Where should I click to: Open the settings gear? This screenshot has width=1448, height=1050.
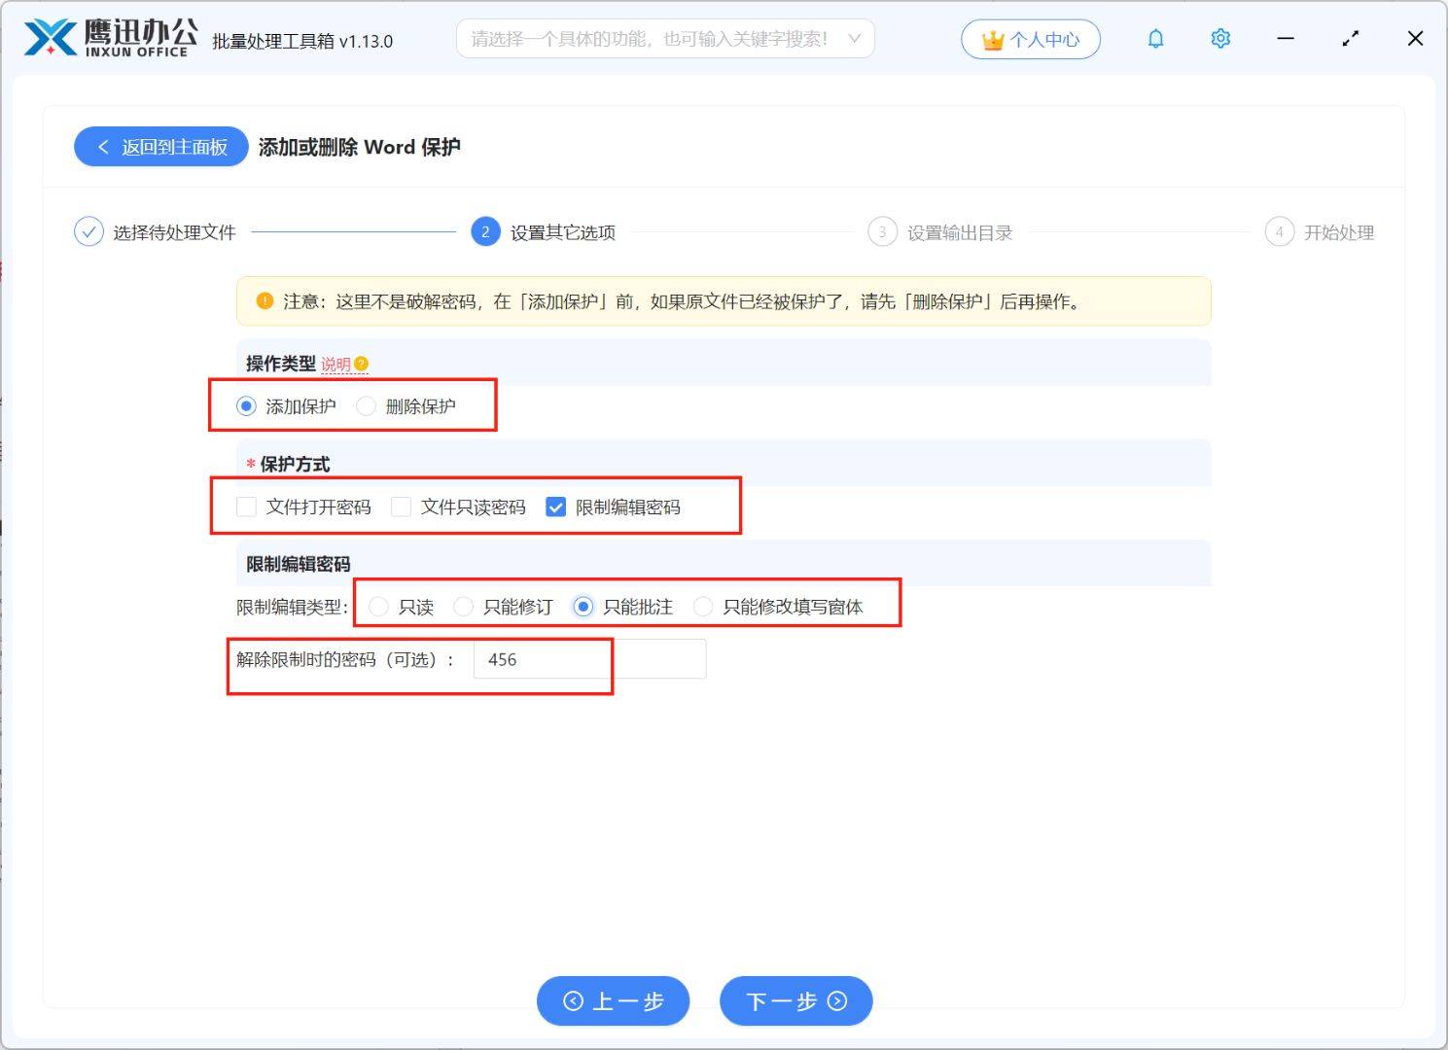(1220, 39)
